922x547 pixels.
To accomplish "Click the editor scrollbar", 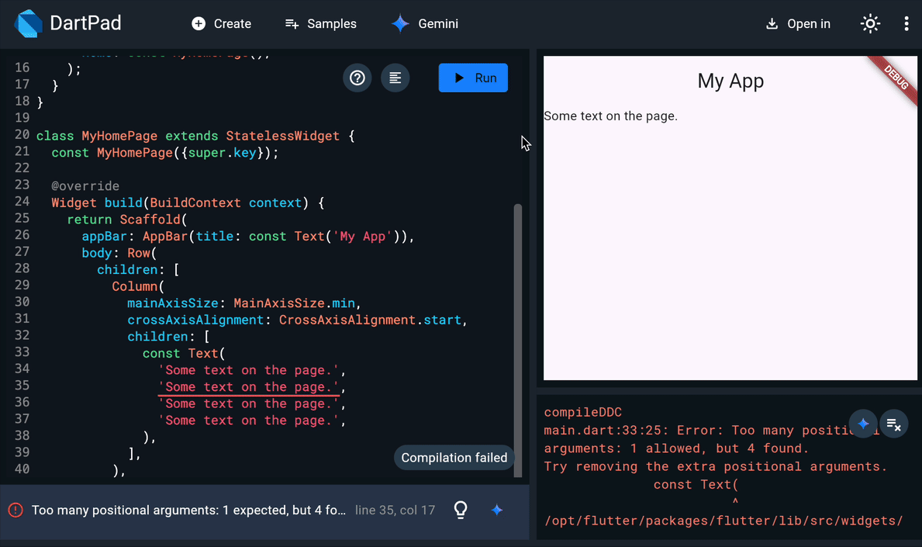I will 518,334.
